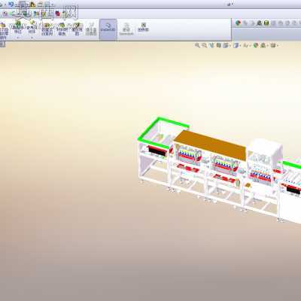The height and width of the screenshot is (301, 301).
Task: Click the Previous View icon
Action: coord(211,45)
